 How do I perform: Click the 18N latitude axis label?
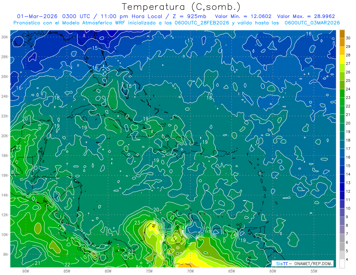click(5, 155)
